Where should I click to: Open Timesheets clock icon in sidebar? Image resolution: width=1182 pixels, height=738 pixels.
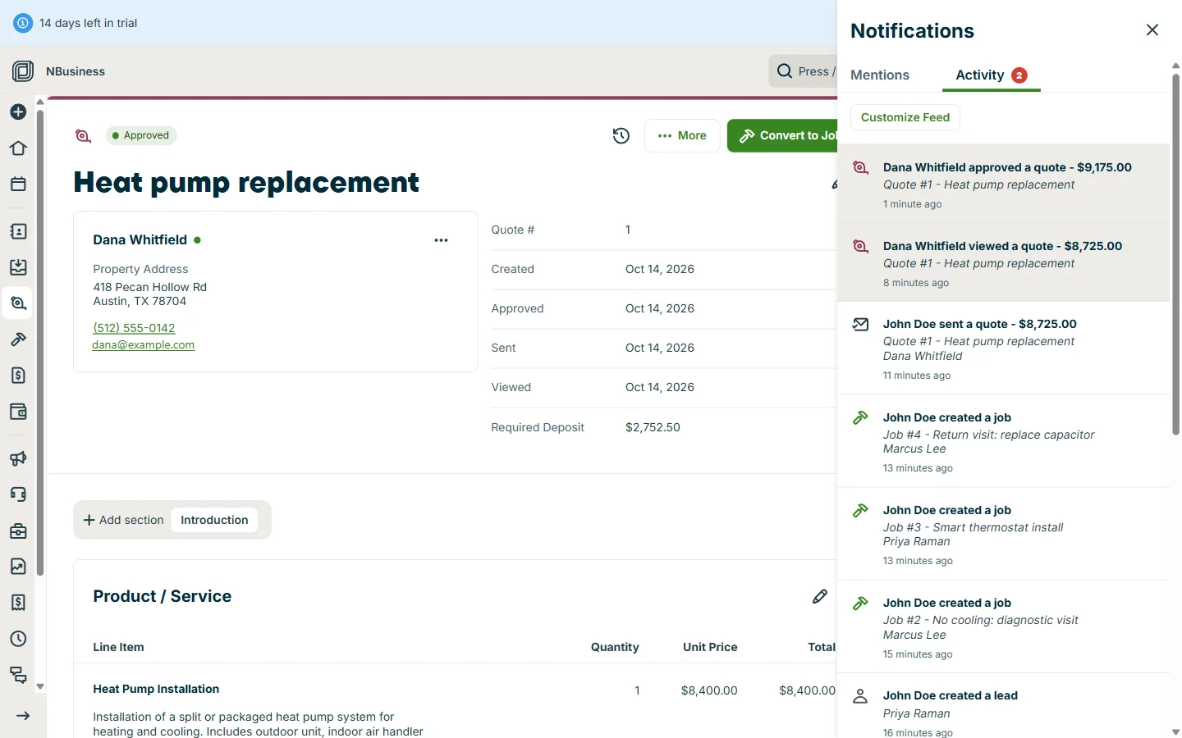pos(18,639)
